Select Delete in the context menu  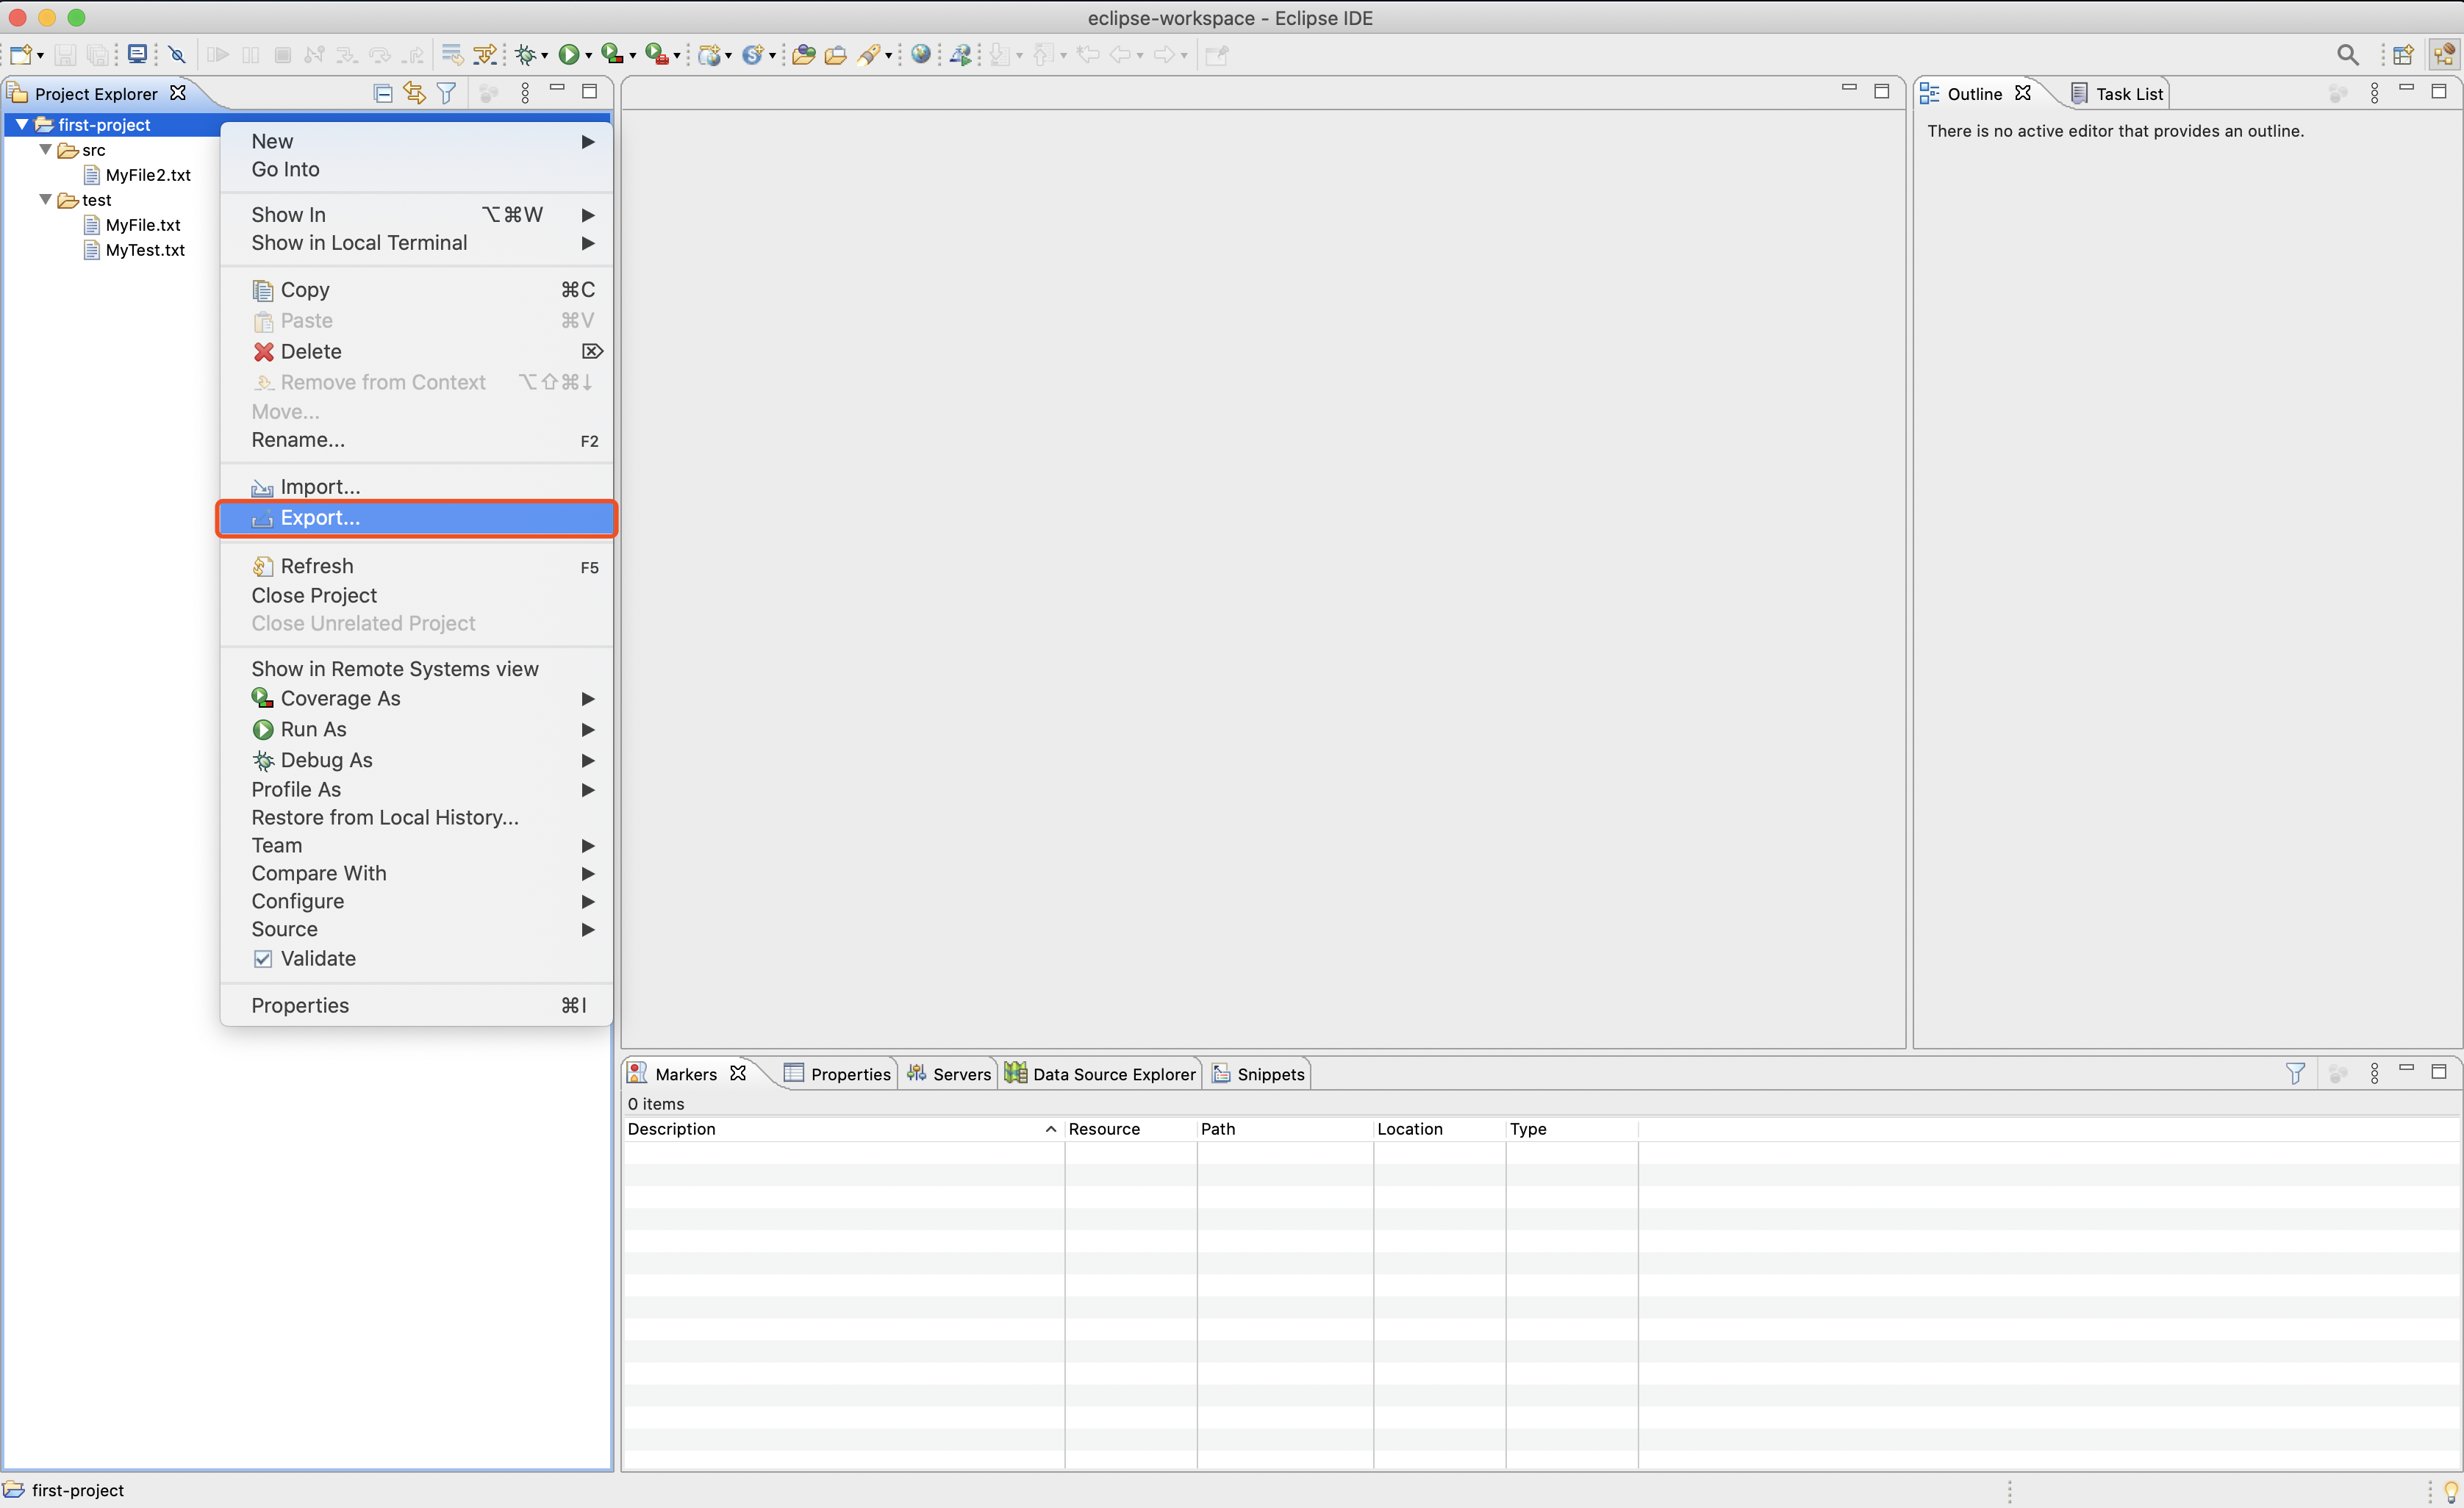pos(417,351)
